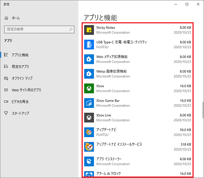Click the Web メディア拡張機能 icon
The width and height of the screenshot is (204, 178).
coord(89,59)
